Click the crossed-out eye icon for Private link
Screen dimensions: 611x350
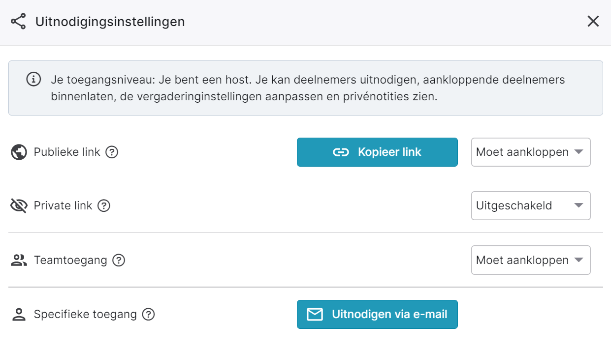pyautogui.click(x=19, y=206)
